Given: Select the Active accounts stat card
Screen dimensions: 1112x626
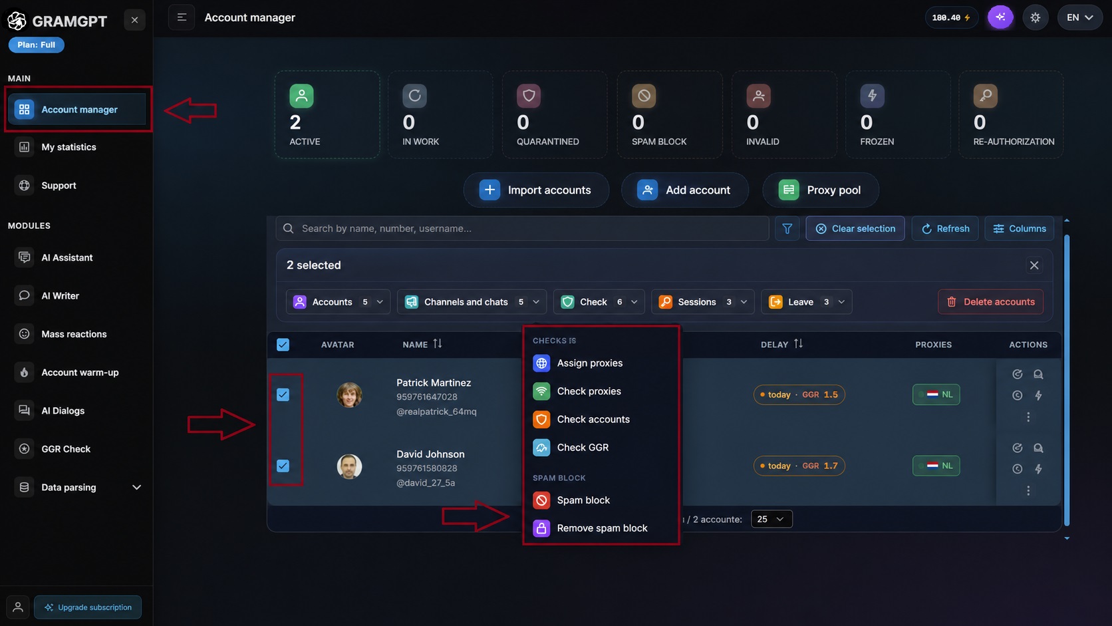Looking at the screenshot, I should pyautogui.click(x=327, y=114).
